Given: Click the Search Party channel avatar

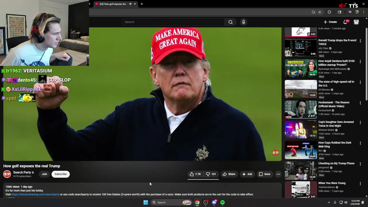Looking at the screenshot, I should point(7,174).
